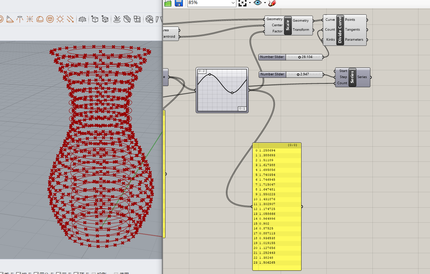Activate the red sketch pencil tool
The height and width of the screenshot is (274, 430).
pyautogui.click(x=272, y=3)
